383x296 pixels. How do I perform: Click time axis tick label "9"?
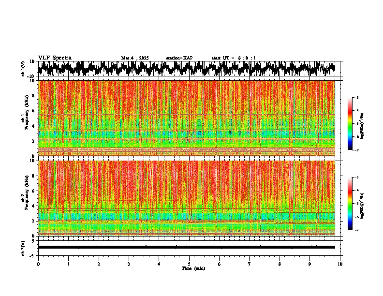(x=309, y=264)
